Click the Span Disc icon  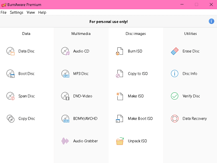click(10, 96)
